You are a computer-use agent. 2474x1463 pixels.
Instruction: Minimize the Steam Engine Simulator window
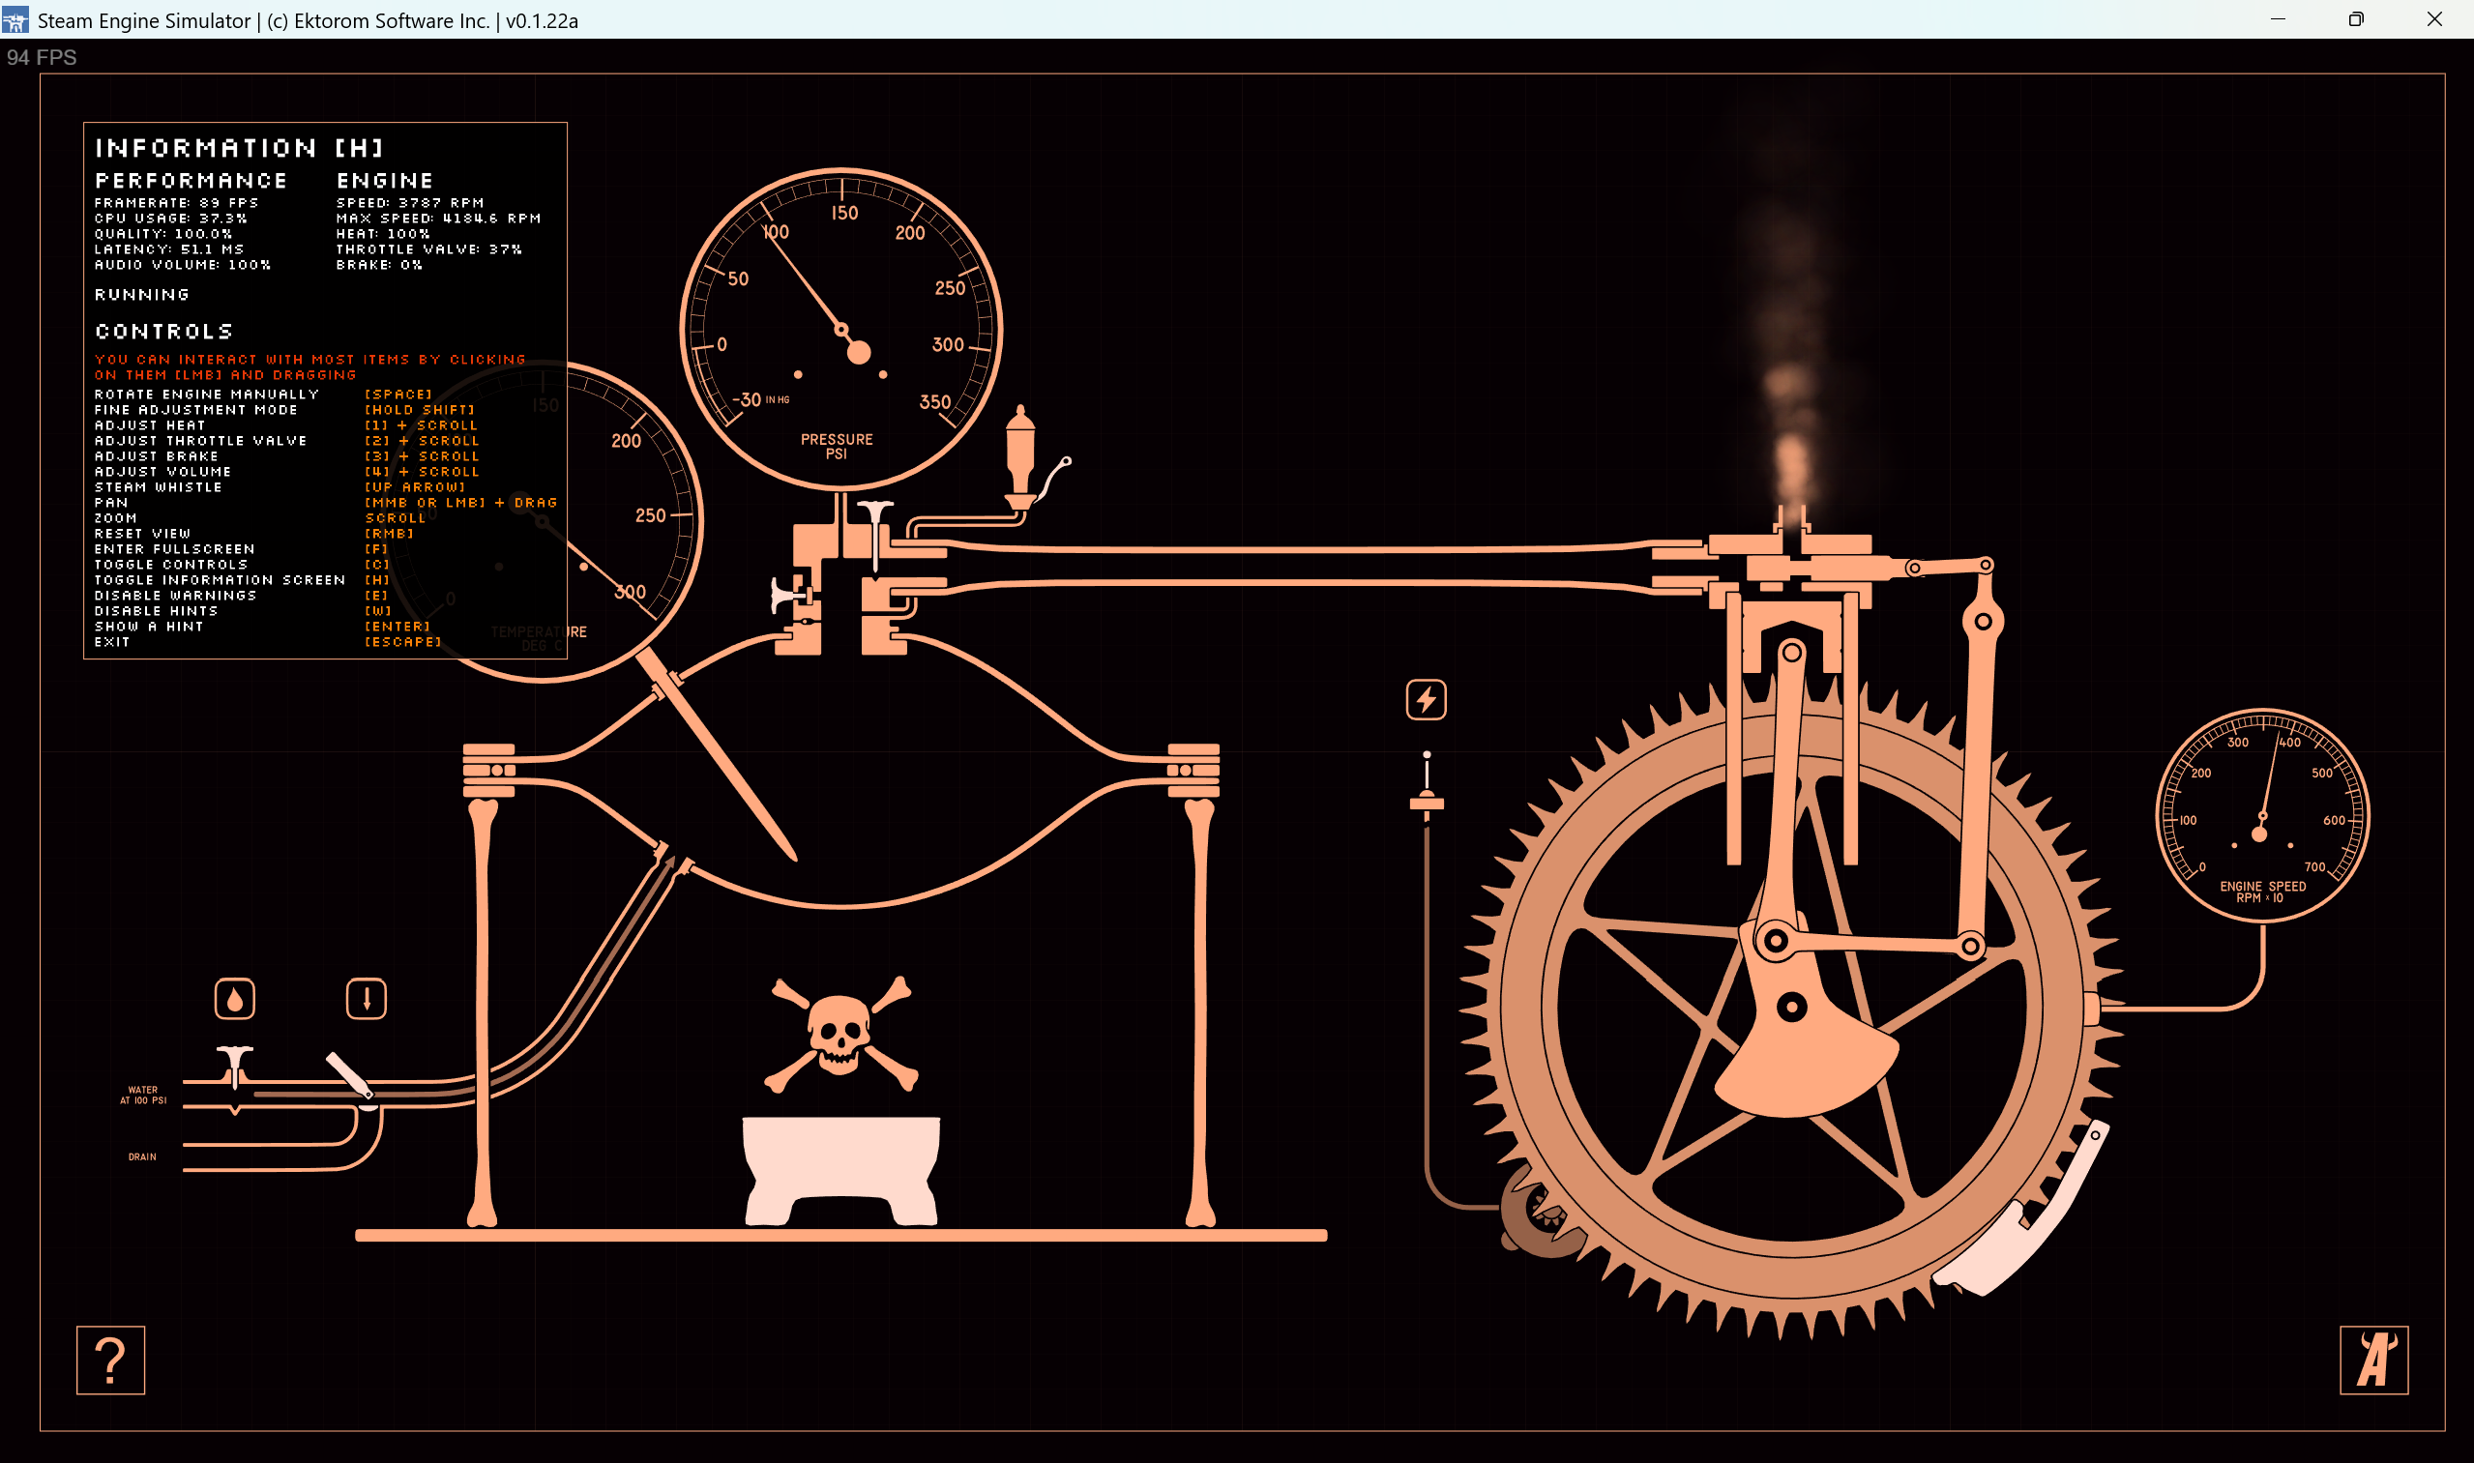tap(2278, 18)
